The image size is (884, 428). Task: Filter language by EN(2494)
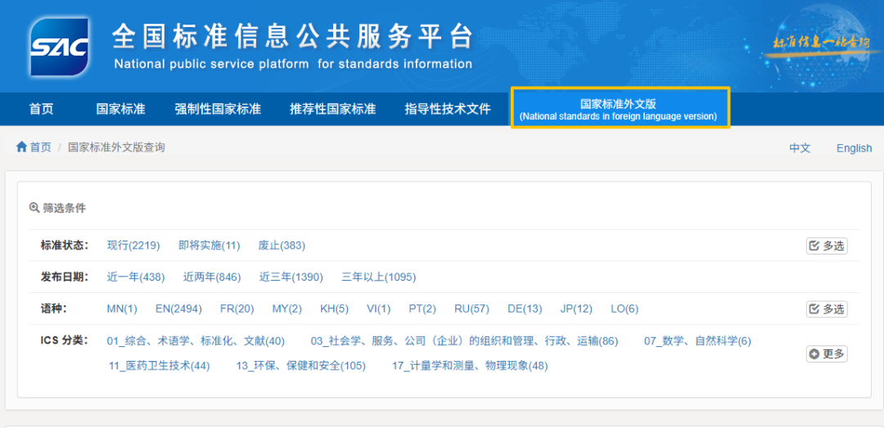pos(178,309)
